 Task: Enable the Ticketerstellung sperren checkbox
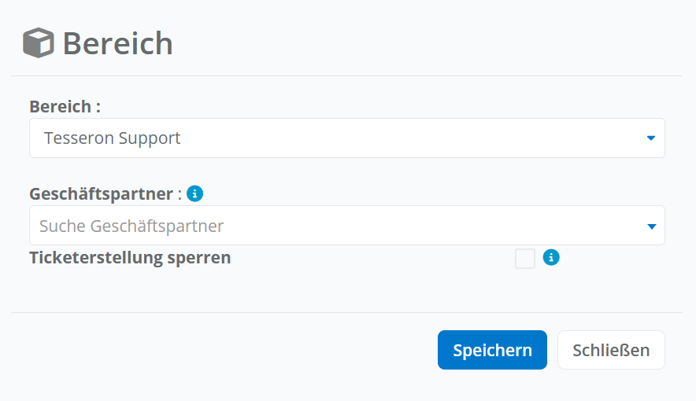pos(525,258)
